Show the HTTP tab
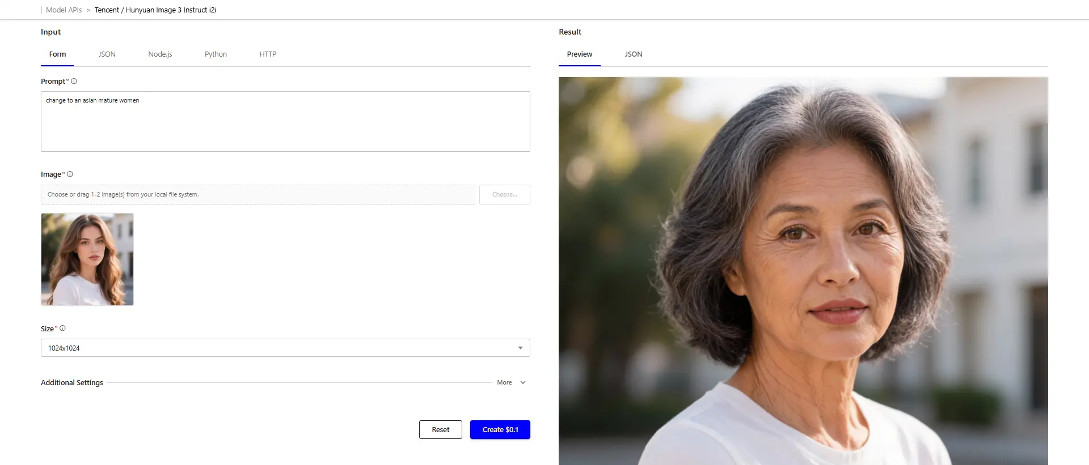The width and height of the screenshot is (1089, 465). 268,54
